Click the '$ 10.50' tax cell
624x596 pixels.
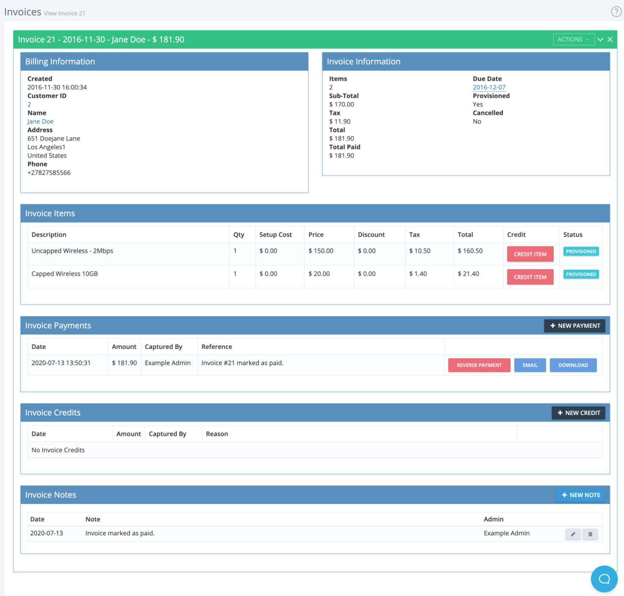pyautogui.click(x=420, y=251)
